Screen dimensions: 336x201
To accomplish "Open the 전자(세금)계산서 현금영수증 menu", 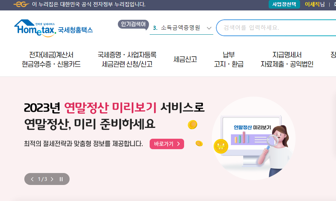I will pos(51,59).
